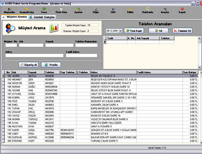Click the Yenile button
This screenshot has width=202, height=154.
pos(51,65)
